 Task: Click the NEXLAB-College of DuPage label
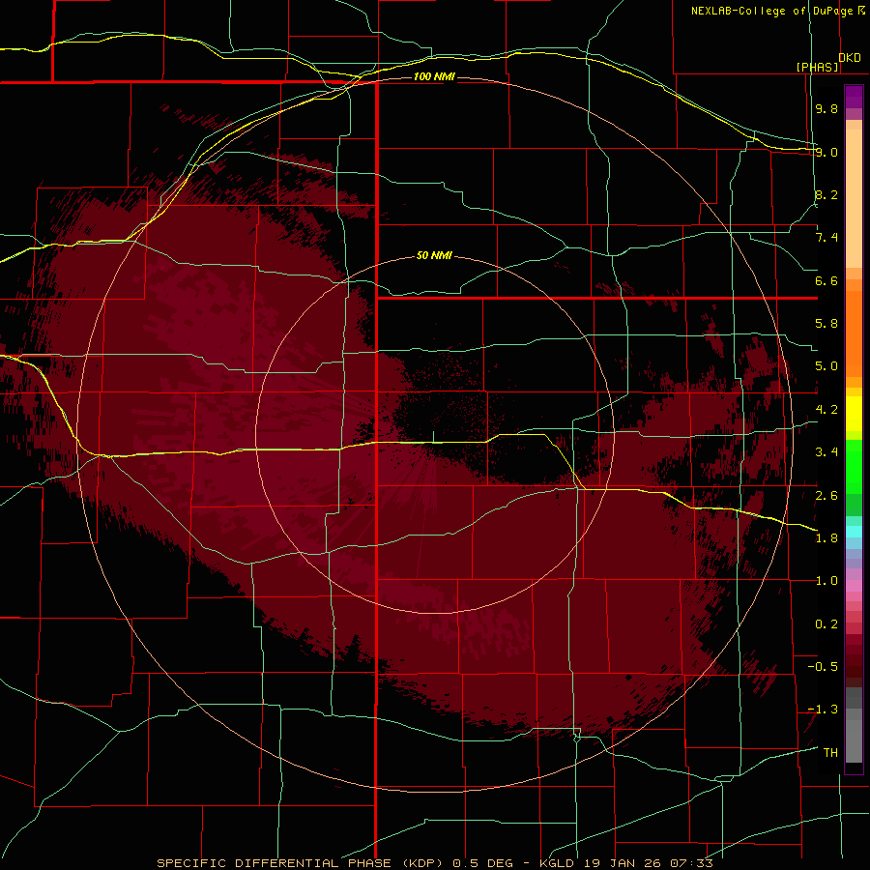(x=771, y=11)
